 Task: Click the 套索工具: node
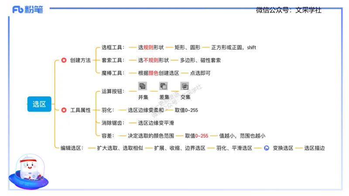pos(113,60)
